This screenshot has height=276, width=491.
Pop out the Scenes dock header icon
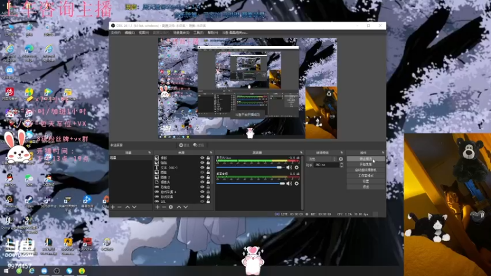point(149,153)
